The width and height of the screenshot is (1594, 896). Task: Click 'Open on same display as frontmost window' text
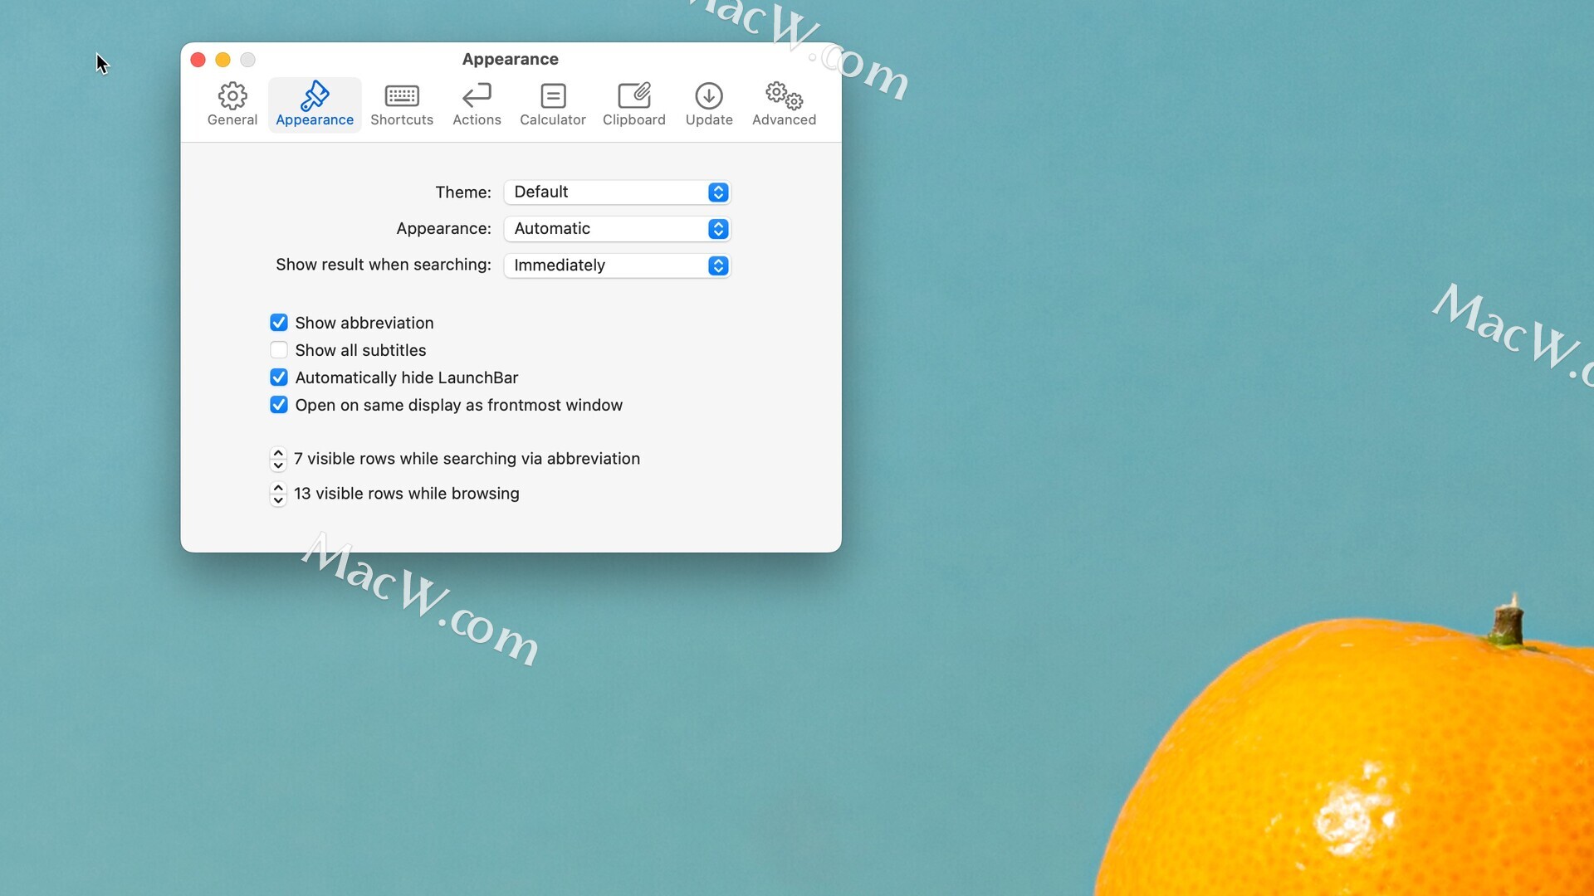pyautogui.click(x=459, y=405)
